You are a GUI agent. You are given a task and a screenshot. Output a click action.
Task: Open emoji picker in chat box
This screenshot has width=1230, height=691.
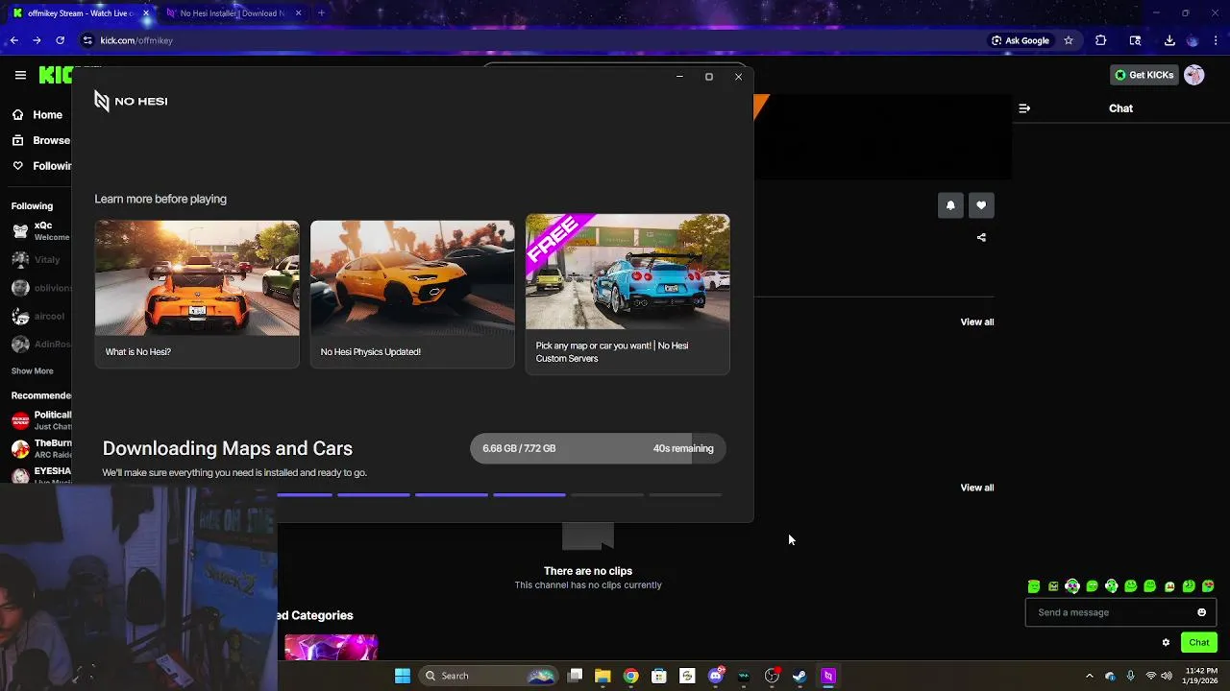1201,612
